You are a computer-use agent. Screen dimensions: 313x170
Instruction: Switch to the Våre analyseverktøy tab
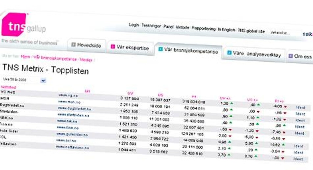253,54
